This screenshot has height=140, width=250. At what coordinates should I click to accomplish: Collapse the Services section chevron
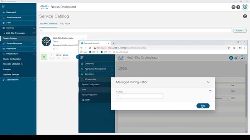click(x=34, y=28)
